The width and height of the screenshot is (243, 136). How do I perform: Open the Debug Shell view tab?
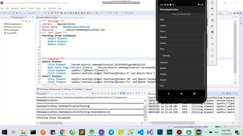point(69,94)
